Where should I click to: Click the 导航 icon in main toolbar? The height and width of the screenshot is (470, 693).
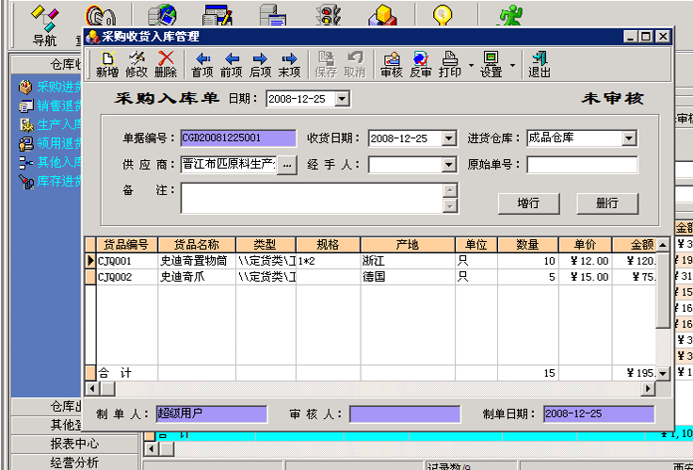pos(44,25)
